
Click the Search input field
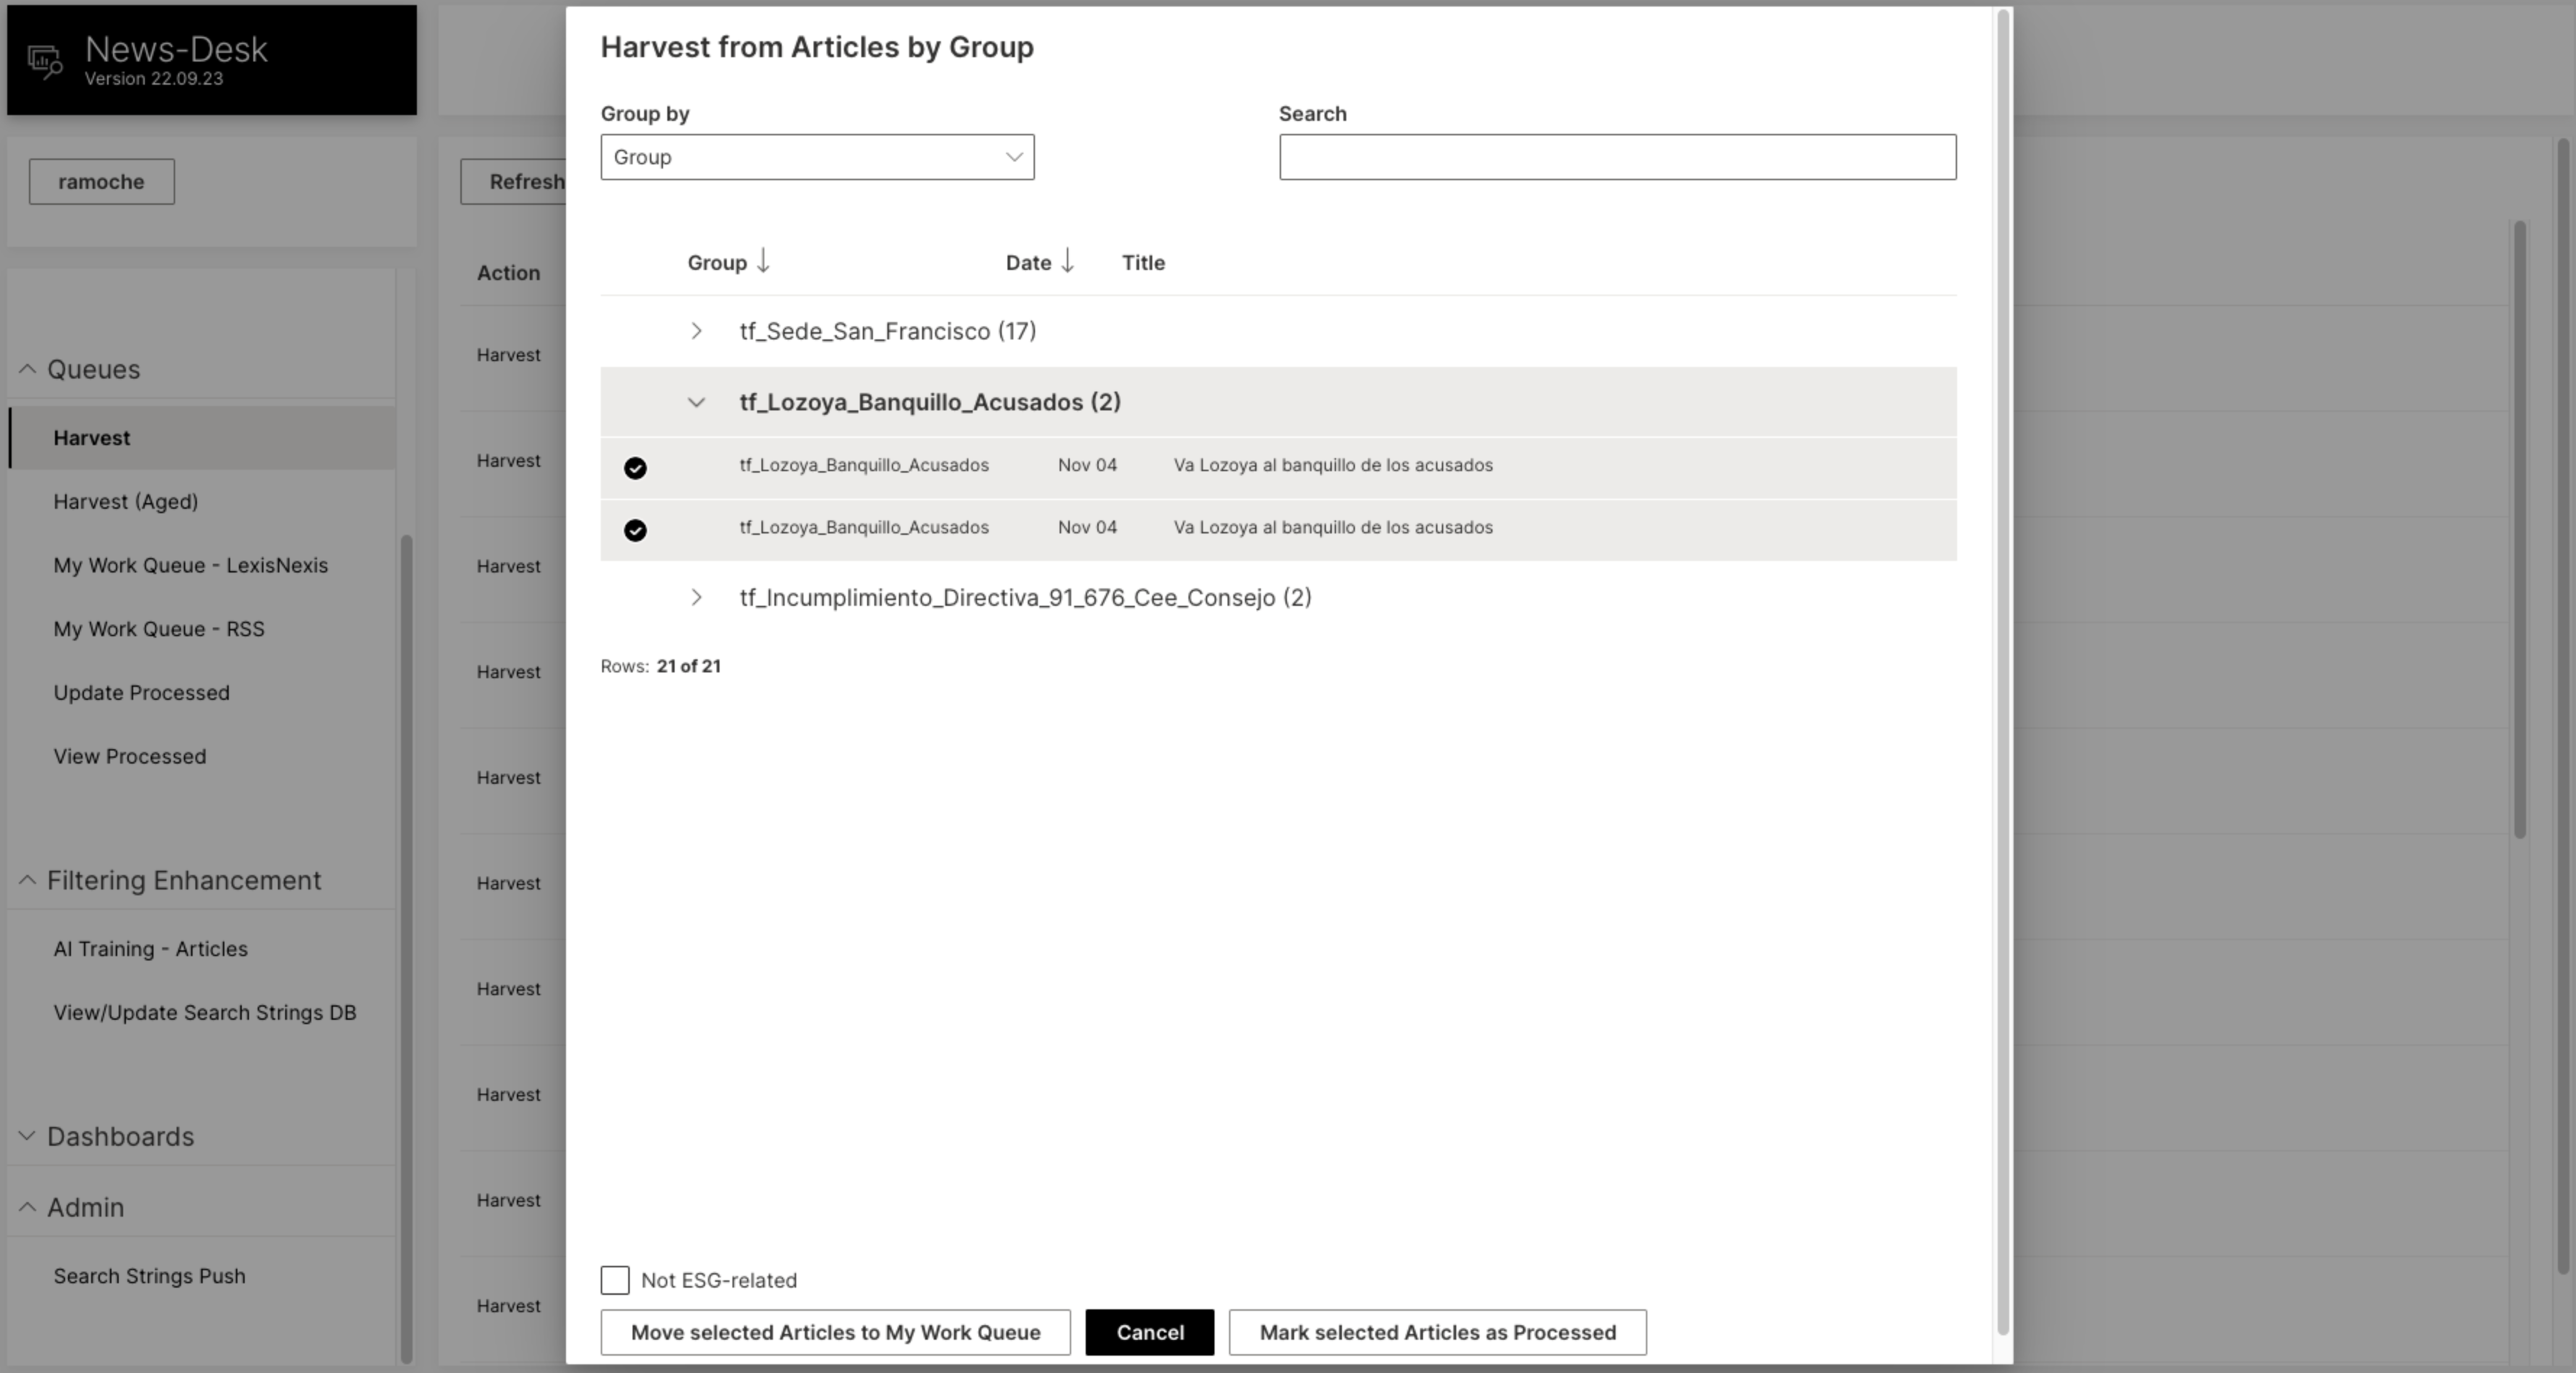1617,157
